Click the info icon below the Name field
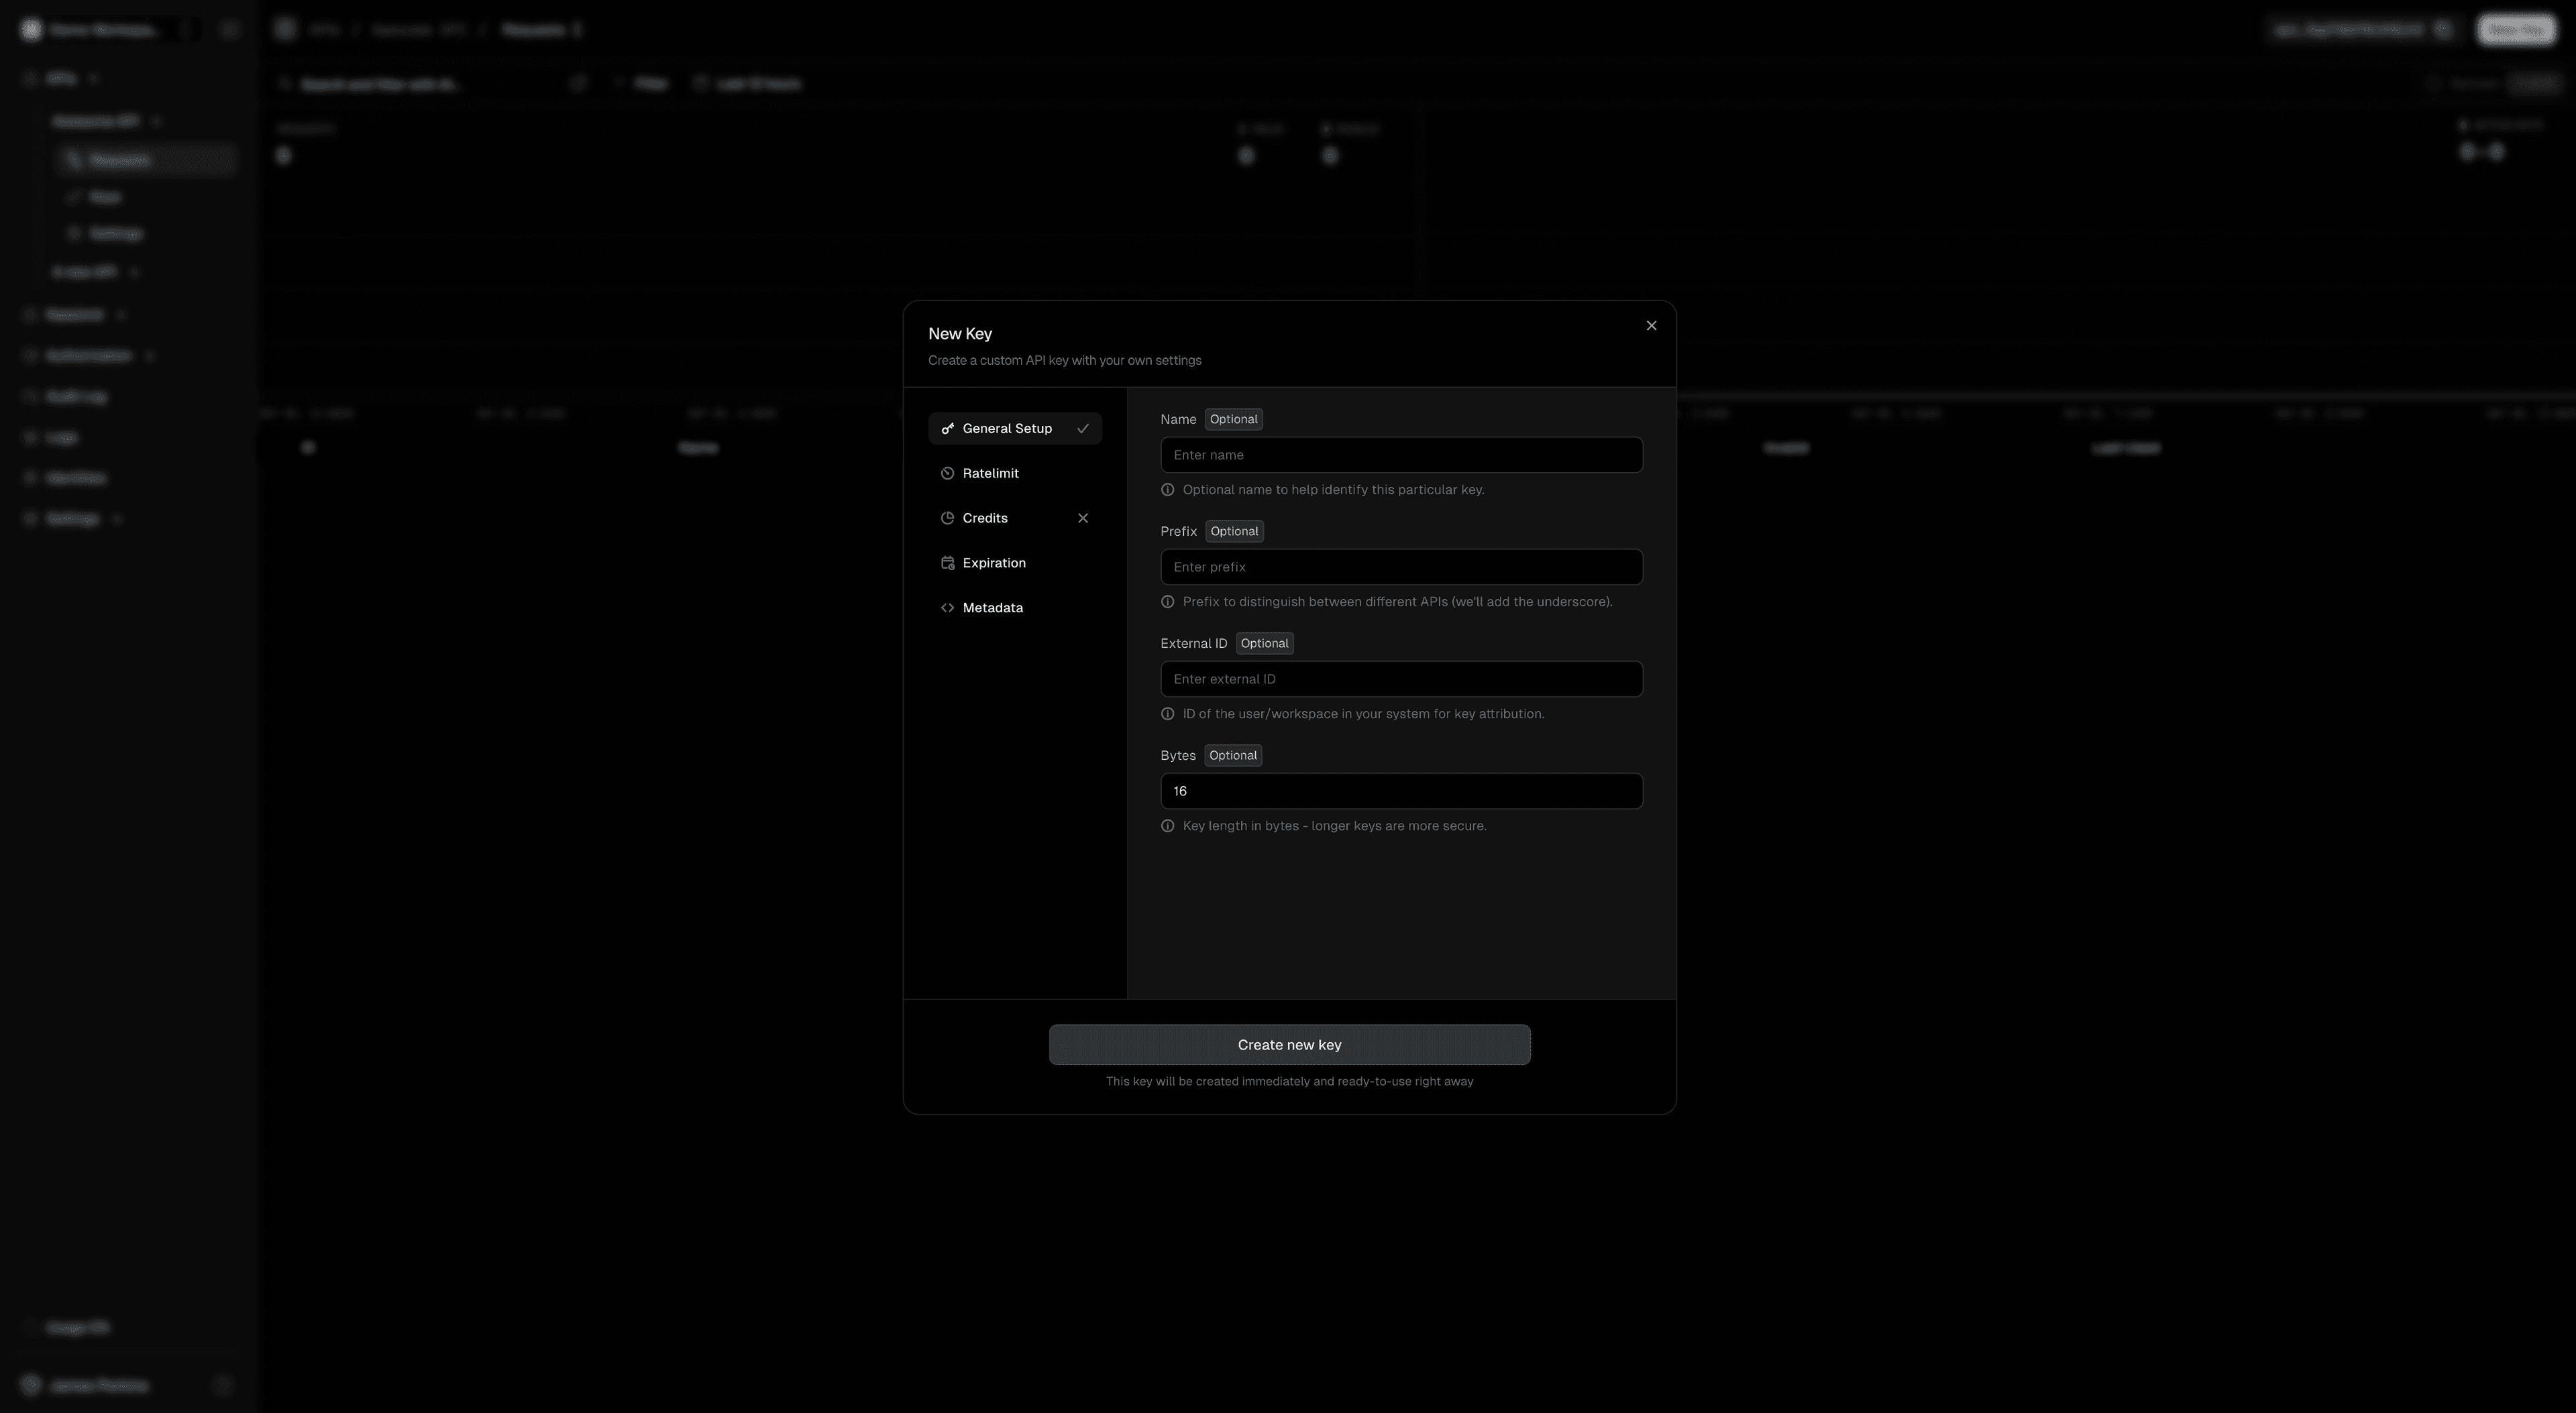The image size is (2576, 1413). point(1167,489)
